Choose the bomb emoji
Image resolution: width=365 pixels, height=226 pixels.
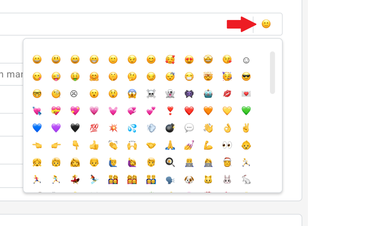click(x=170, y=128)
